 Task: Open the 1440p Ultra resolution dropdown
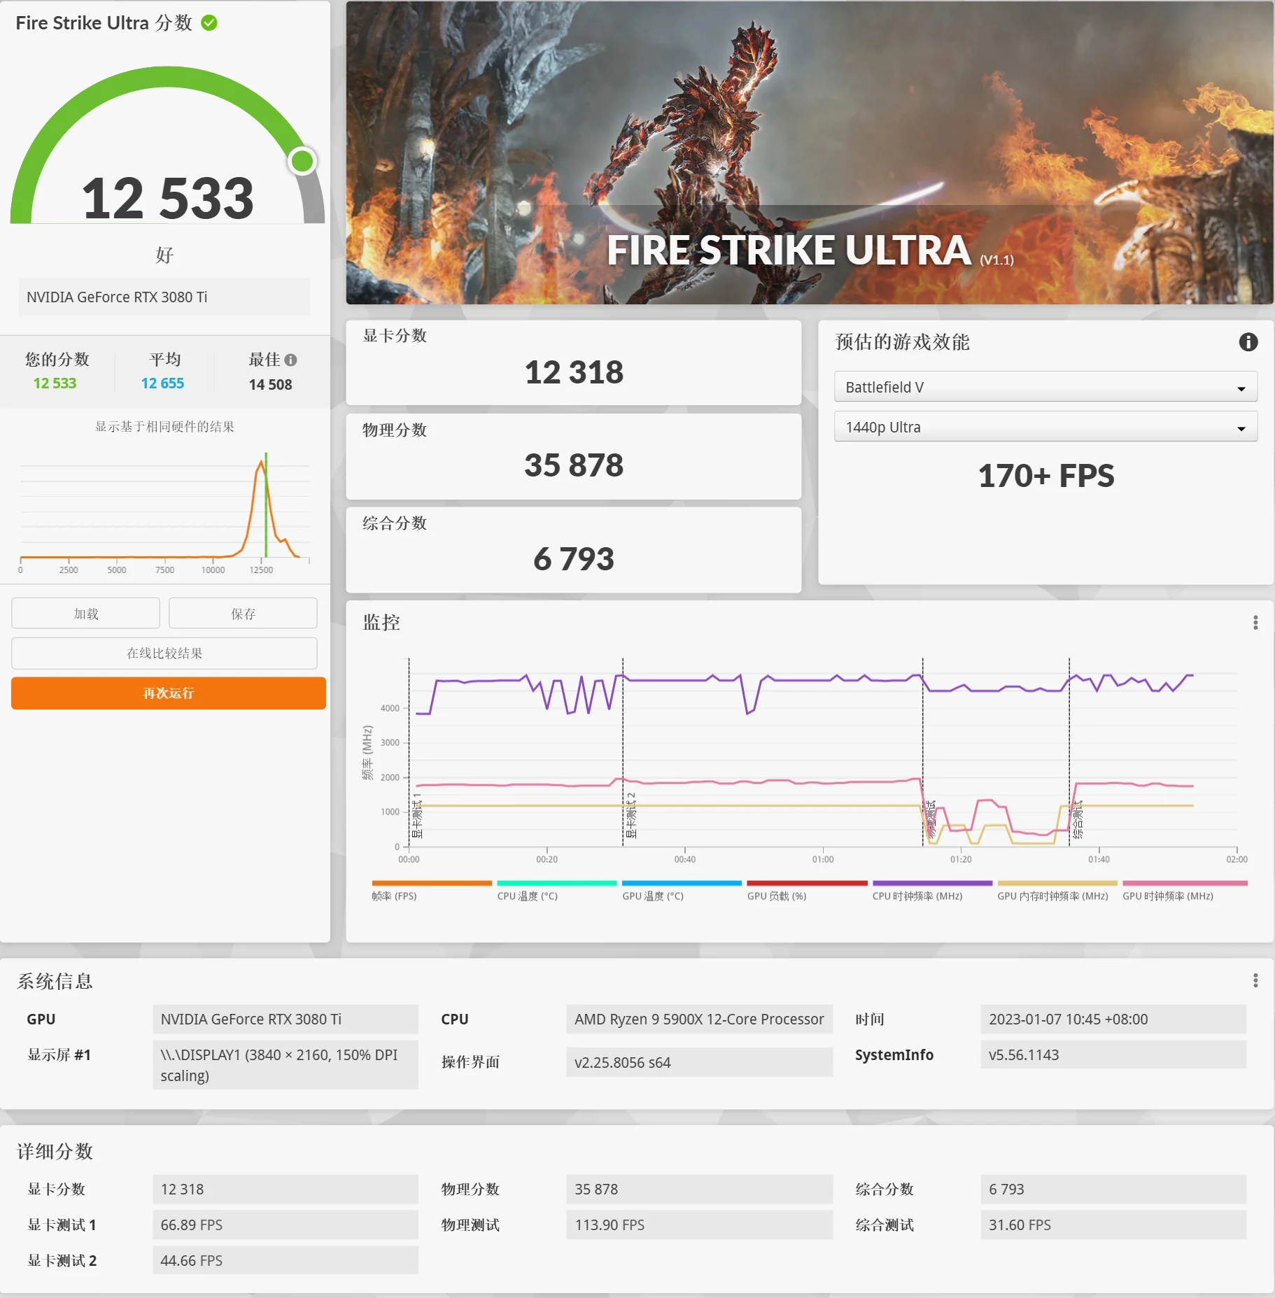tap(1045, 427)
